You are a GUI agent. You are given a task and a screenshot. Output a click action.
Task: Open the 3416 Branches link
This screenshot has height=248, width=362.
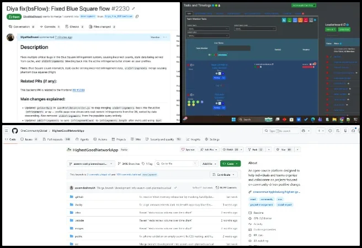point(129,164)
